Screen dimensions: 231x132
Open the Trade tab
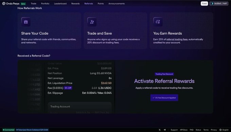(33, 3)
